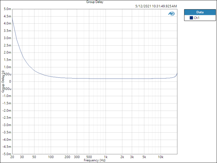Click the Group Delay graph title
Viewport: 217px width, 163px height.
coord(95,2)
